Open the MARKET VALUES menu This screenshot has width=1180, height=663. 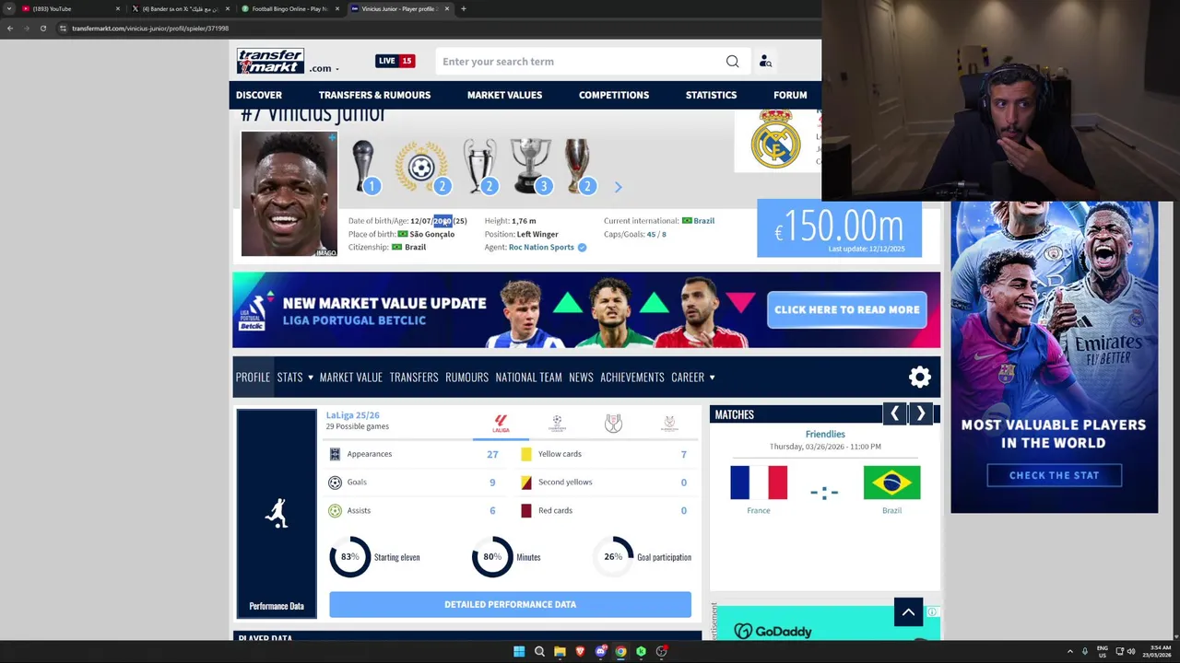[504, 95]
